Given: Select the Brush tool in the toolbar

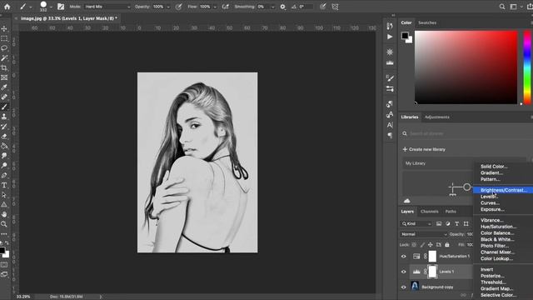Looking at the screenshot, I should click(x=4, y=107).
